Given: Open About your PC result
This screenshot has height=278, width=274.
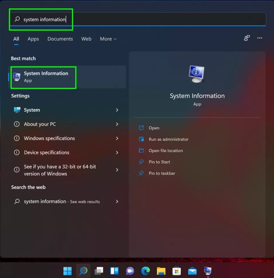Looking at the screenshot, I should (x=66, y=124).
